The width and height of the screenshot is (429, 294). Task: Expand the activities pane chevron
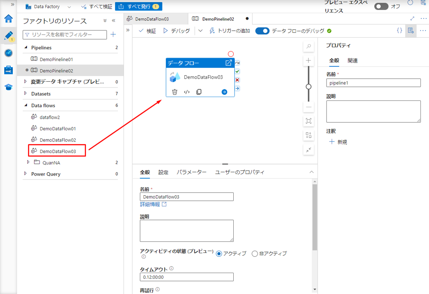[128, 30]
